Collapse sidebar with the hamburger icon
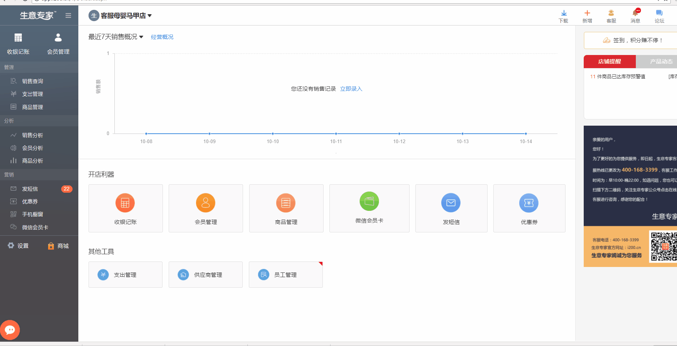Viewport: 677px width, 346px height. (68, 15)
